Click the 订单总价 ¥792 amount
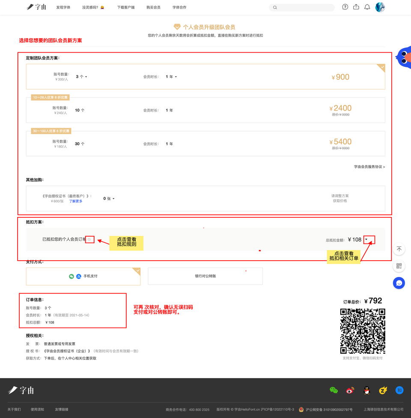The height and width of the screenshot is (418, 411). [373, 301]
